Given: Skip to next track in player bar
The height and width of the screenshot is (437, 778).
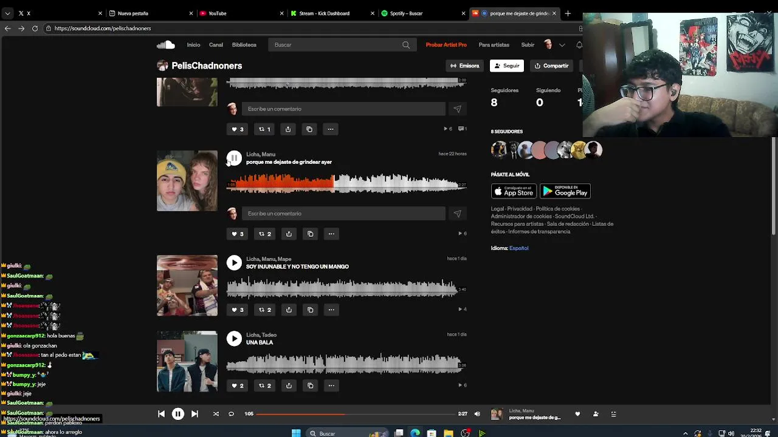Looking at the screenshot, I should pyautogui.click(x=194, y=414).
